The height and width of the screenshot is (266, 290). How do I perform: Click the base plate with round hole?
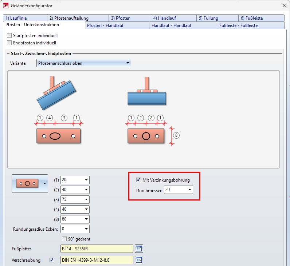(146, 136)
